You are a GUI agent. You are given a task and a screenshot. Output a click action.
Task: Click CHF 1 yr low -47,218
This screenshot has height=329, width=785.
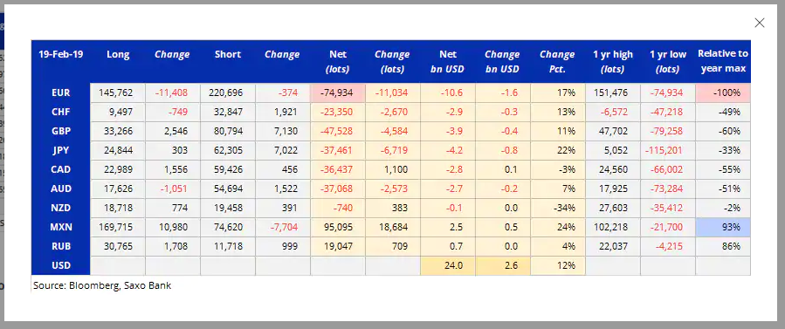668,112
